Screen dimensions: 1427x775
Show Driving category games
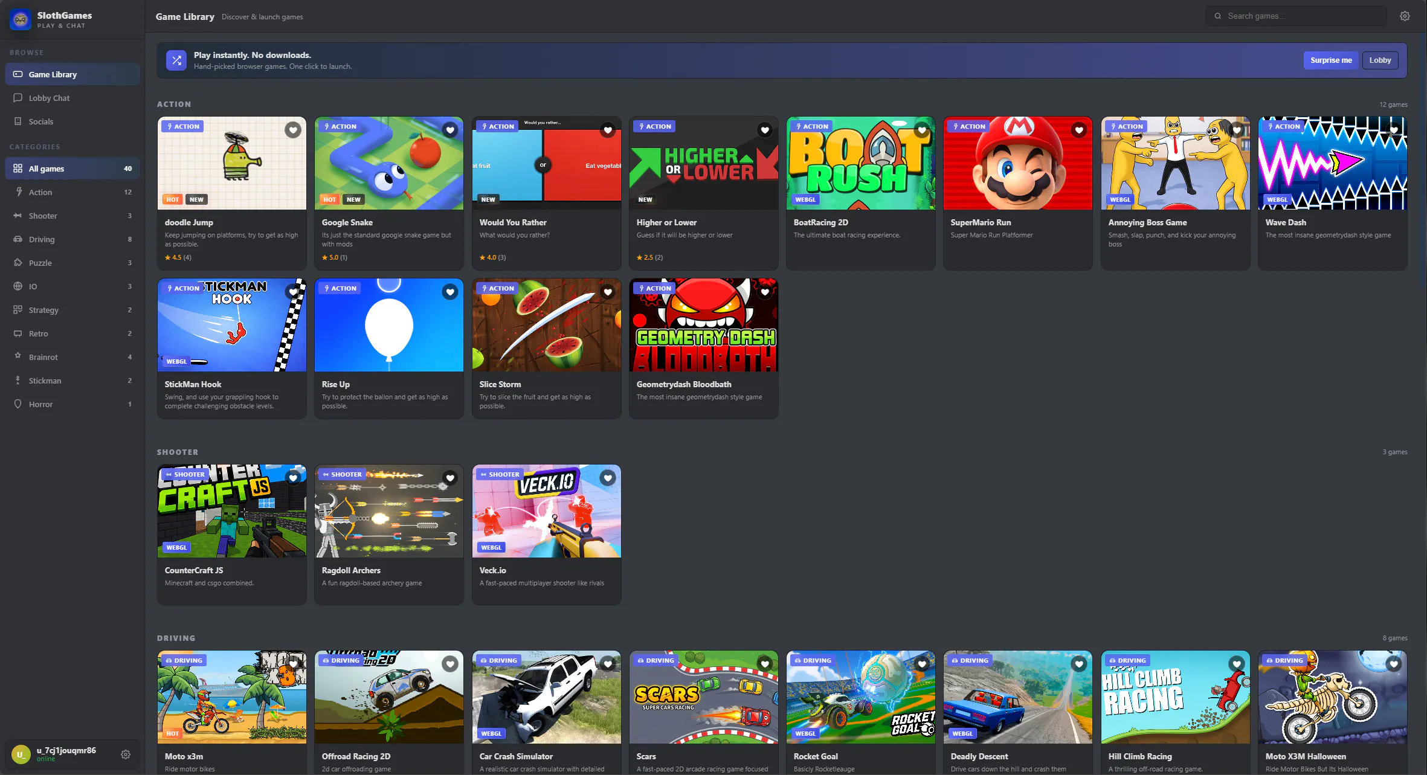click(72, 239)
